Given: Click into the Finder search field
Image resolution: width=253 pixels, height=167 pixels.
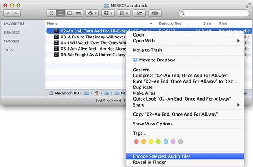Looking at the screenshot, I should 214,13.
